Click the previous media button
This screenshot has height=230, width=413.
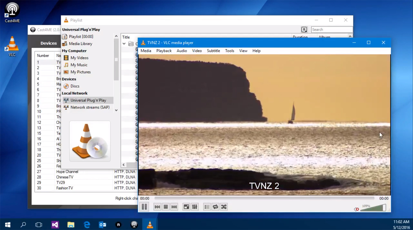coord(157,207)
